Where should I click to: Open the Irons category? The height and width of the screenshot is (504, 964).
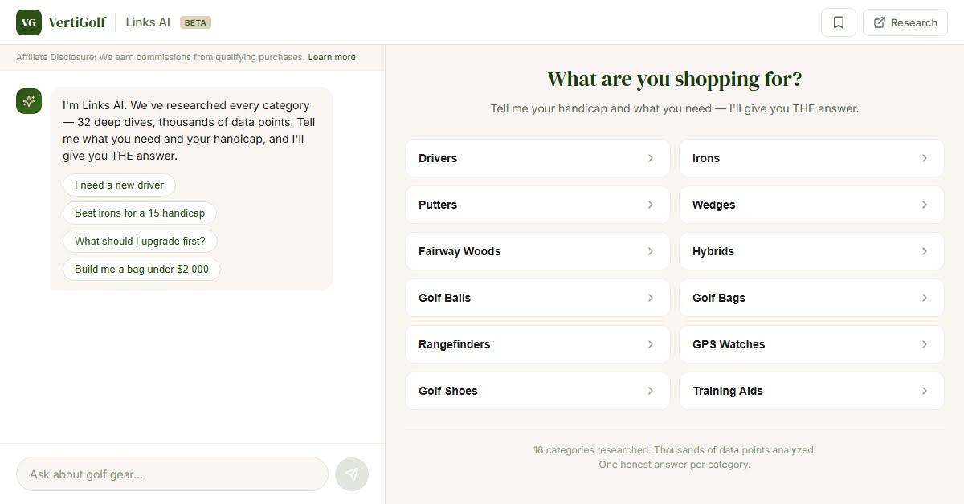tap(811, 158)
